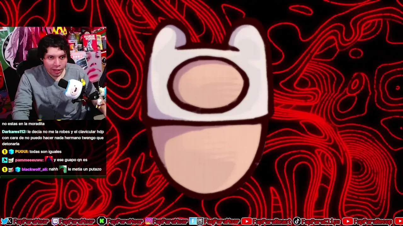Click the TikTok logo icon
The image size is (403, 226).
pos(297,221)
